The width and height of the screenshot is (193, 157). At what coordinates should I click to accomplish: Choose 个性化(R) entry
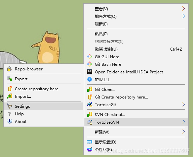pos(136,149)
